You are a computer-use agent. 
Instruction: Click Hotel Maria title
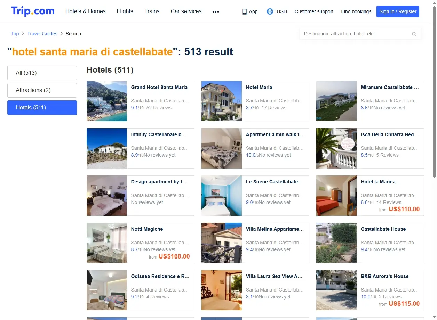(x=259, y=87)
